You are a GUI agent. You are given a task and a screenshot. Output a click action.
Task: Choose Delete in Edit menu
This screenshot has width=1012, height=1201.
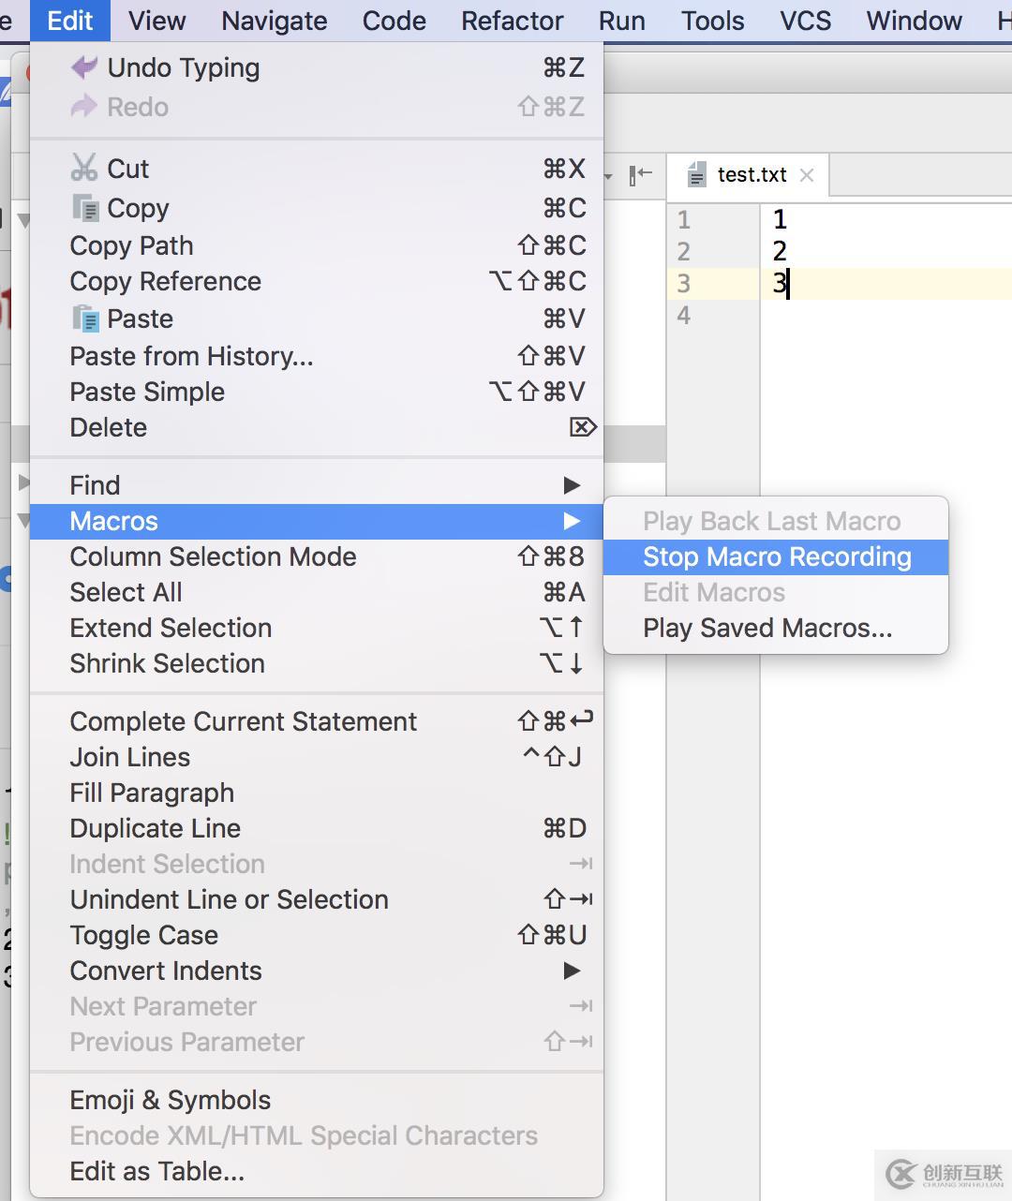click(x=317, y=427)
